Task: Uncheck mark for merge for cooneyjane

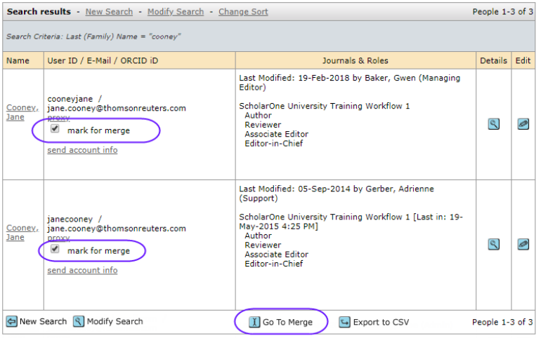Action: (55, 130)
